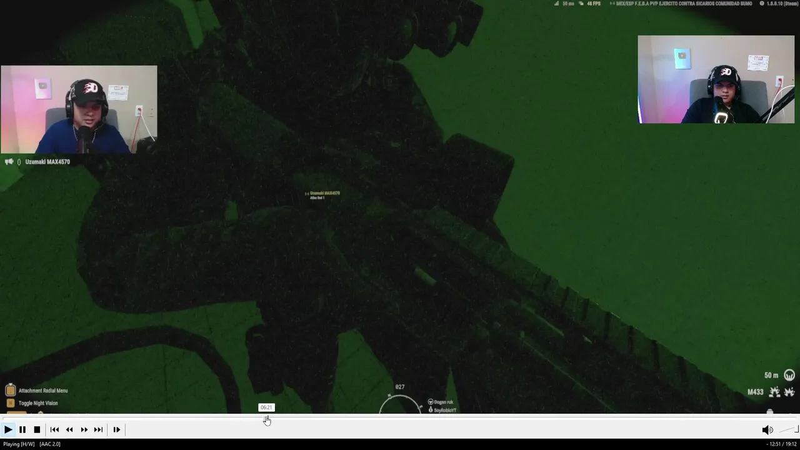Mute audio with the speaker icon
This screenshot has width=800, height=450.
[x=767, y=429]
